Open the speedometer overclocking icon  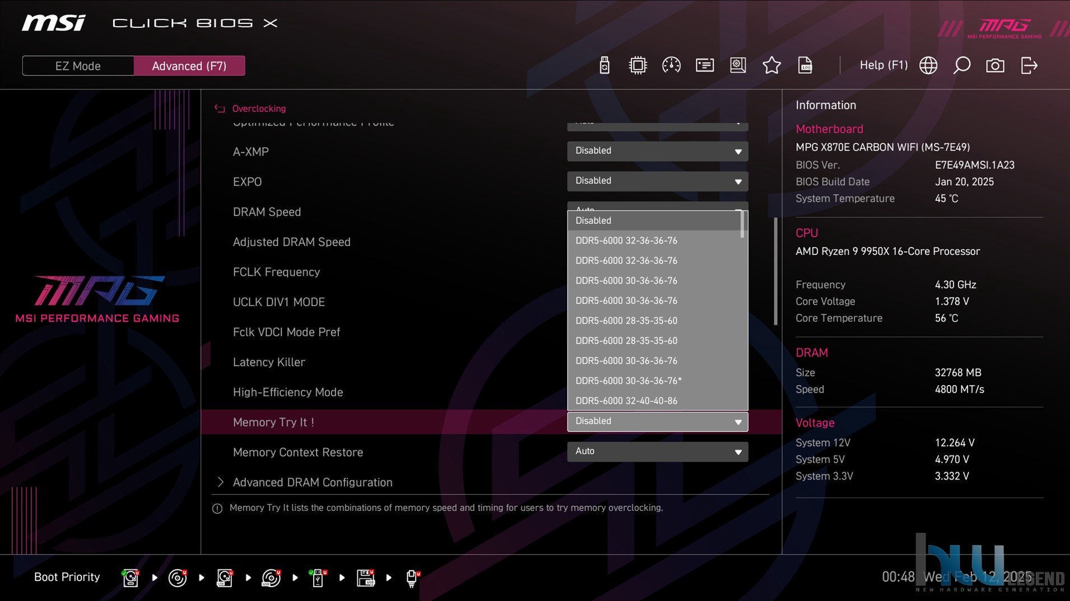(671, 65)
